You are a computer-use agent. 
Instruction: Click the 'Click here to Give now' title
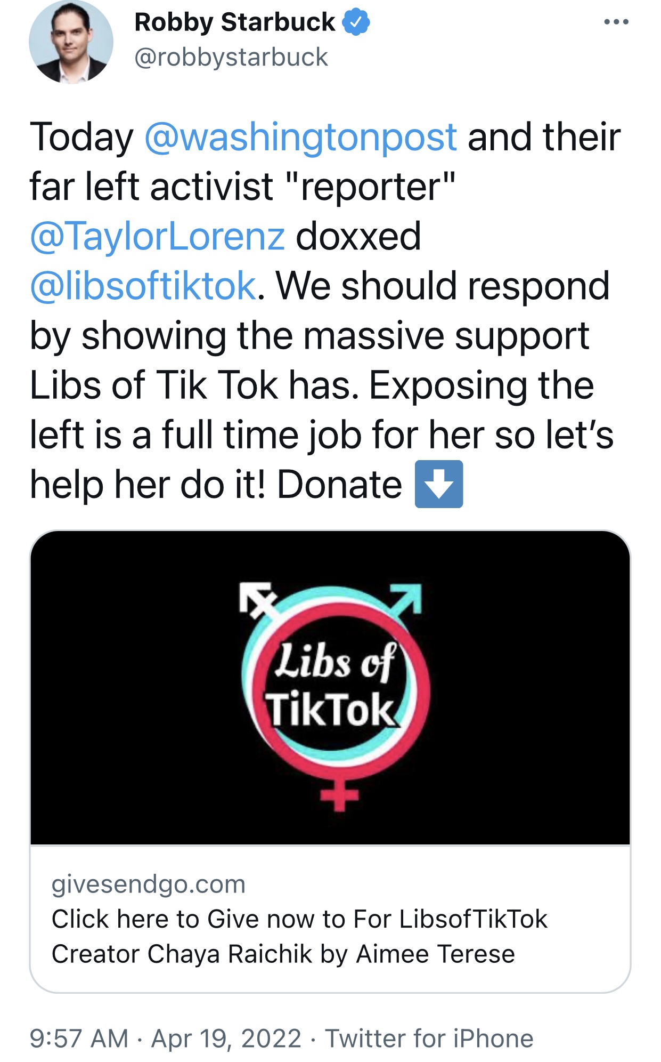(x=299, y=919)
